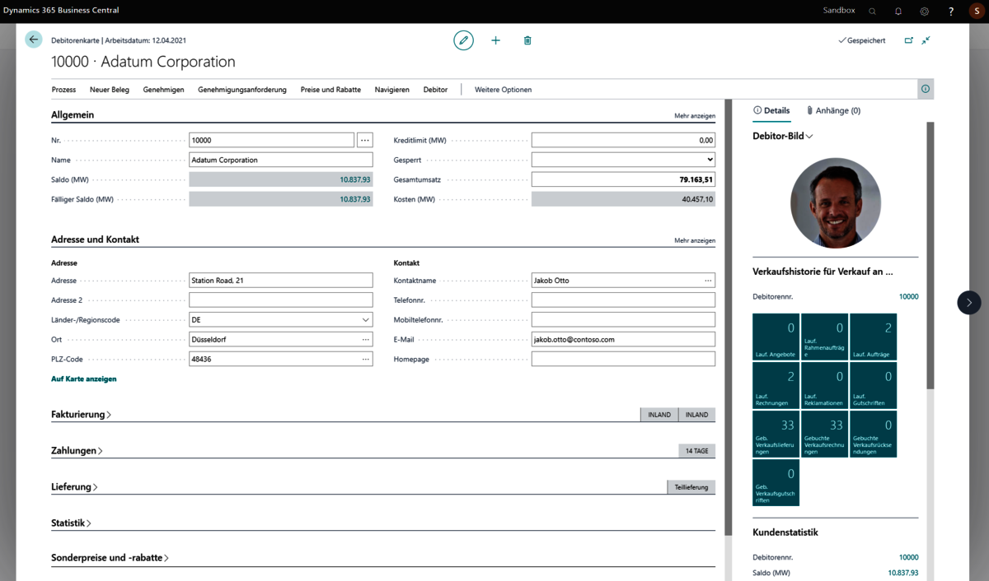The image size is (989, 581).
Task: Open the Lauf. Aufträge tile
Action: point(874,337)
